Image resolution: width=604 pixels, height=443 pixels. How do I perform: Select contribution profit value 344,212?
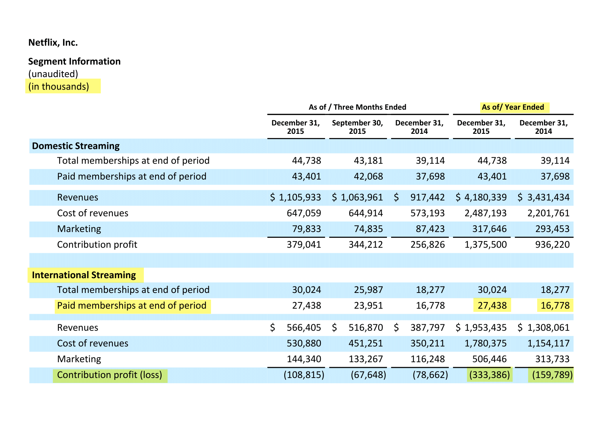(x=366, y=245)
